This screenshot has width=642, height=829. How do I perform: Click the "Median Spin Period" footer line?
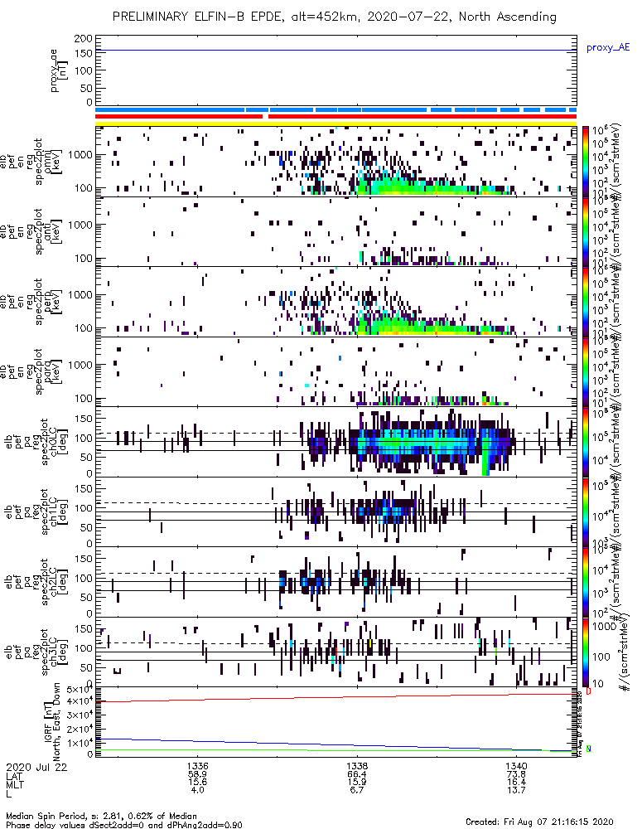pyautogui.click(x=101, y=816)
